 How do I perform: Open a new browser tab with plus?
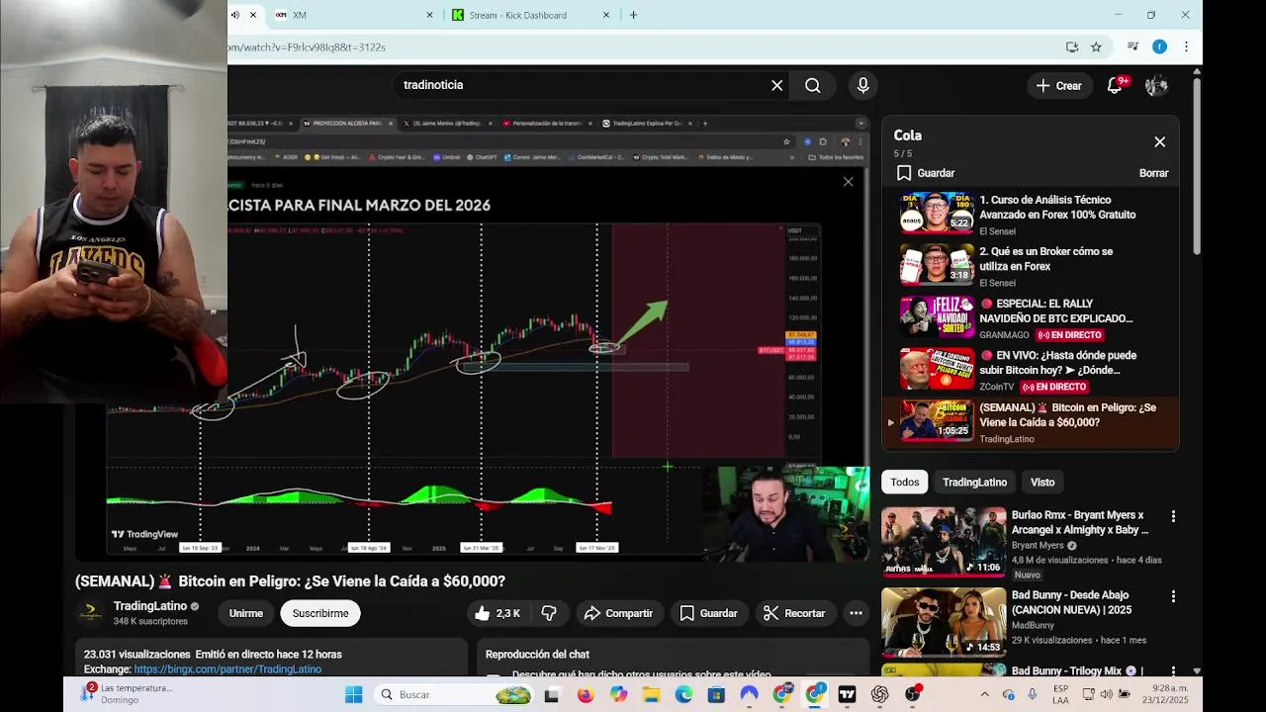click(633, 15)
